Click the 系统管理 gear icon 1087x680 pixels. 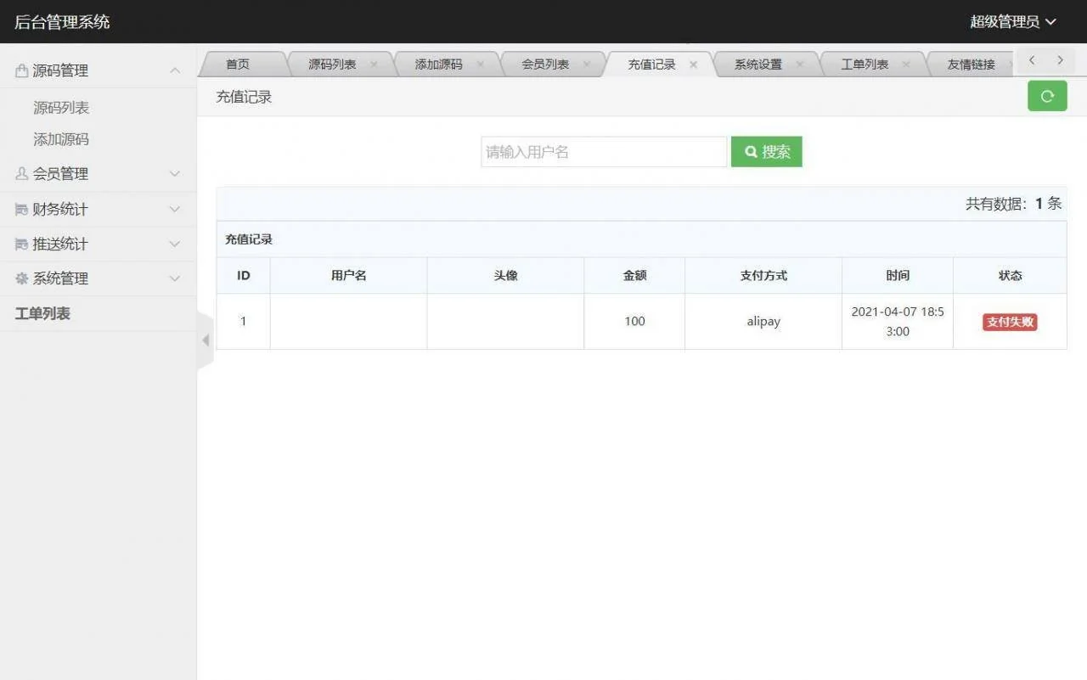(22, 278)
